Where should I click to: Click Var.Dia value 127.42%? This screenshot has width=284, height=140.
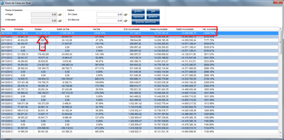click(x=99, y=117)
